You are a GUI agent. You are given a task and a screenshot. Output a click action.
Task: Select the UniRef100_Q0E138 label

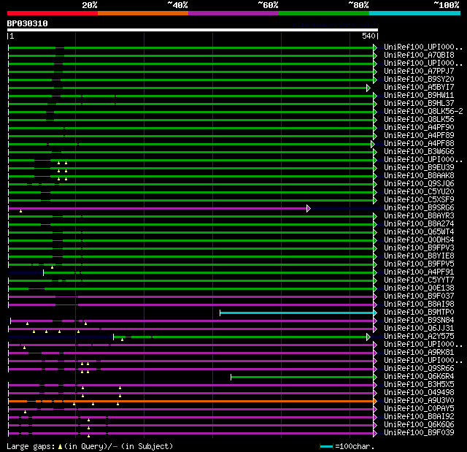pos(419,288)
